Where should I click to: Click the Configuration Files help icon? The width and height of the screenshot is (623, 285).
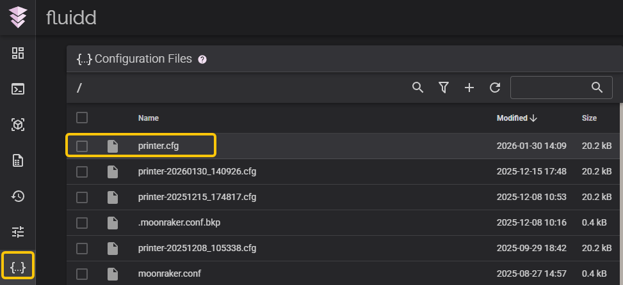coord(202,59)
